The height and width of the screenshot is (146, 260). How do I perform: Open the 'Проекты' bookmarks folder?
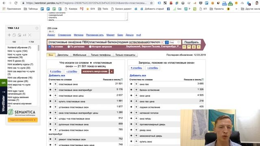217,9
